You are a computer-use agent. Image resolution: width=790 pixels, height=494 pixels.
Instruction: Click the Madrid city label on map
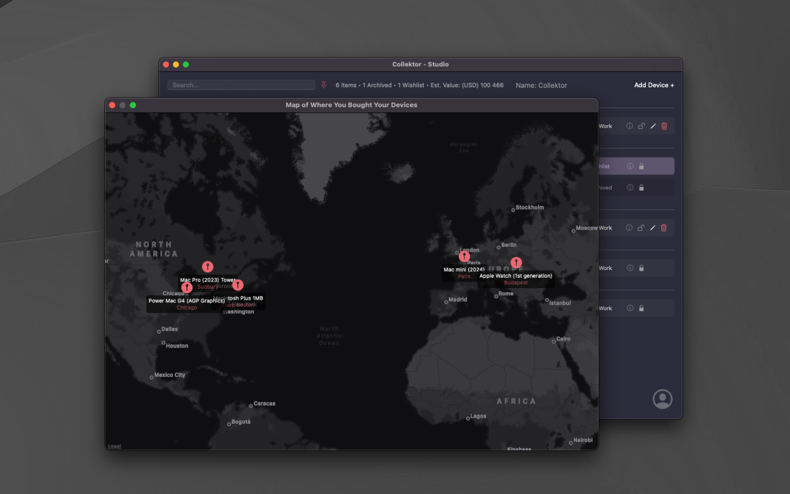[x=458, y=300]
